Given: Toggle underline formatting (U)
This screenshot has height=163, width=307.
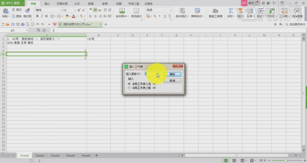Looking at the screenshot, I should pos(46,16).
